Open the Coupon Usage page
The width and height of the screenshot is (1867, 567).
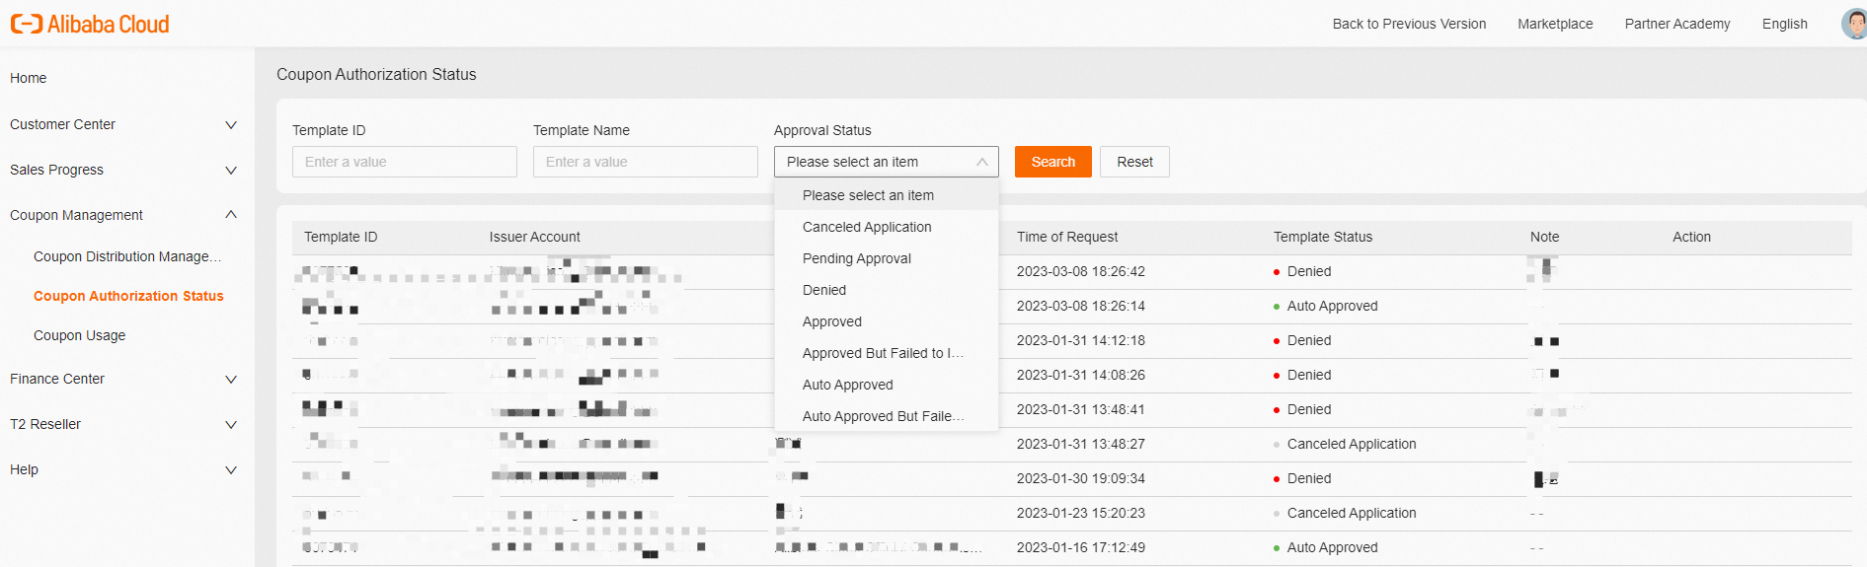point(80,335)
